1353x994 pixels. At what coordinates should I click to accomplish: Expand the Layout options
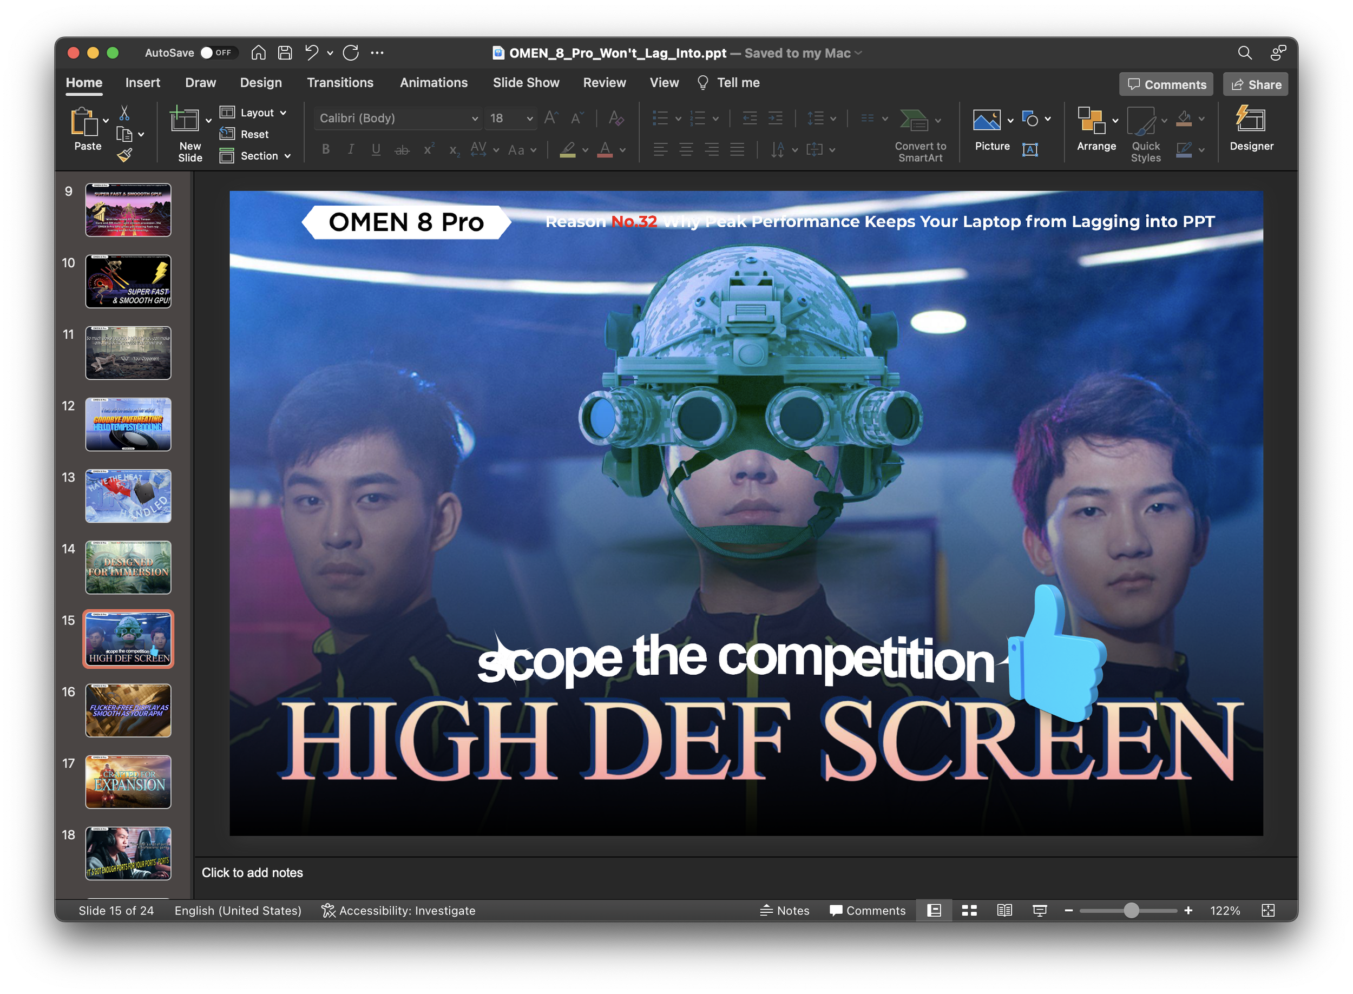284,112
